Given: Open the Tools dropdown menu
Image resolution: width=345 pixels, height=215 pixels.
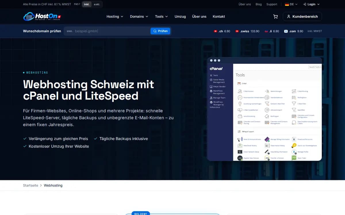Looking at the screenshot, I should 161,17.
